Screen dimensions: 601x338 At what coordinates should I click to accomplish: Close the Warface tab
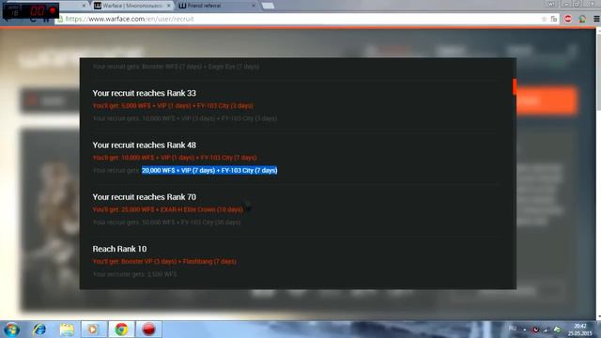click(169, 6)
